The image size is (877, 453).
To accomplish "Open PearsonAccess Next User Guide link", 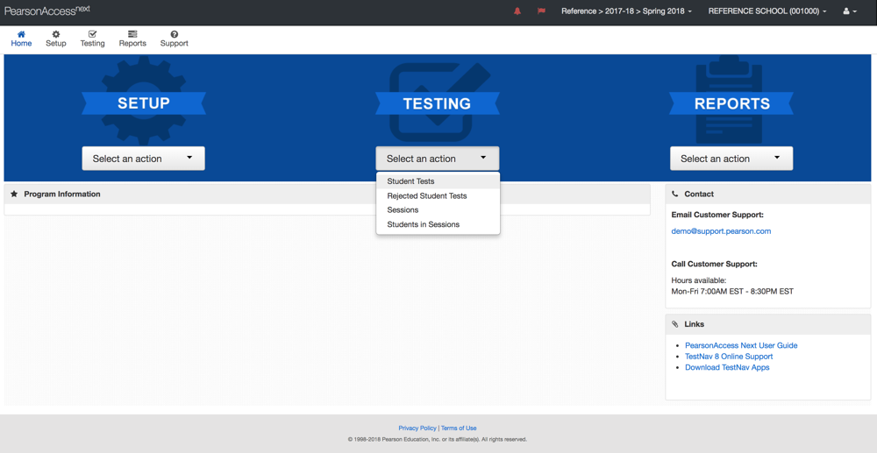I will click(x=741, y=345).
